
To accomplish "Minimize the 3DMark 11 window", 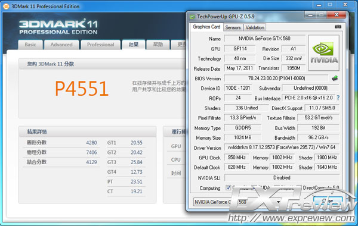I will (319, 5).
